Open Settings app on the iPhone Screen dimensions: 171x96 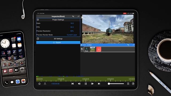[x=13, y=39]
